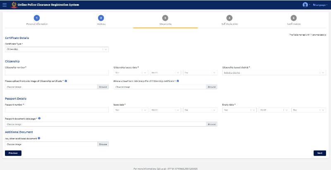Click the user profile avatar icon

click(x=305, y=5)
